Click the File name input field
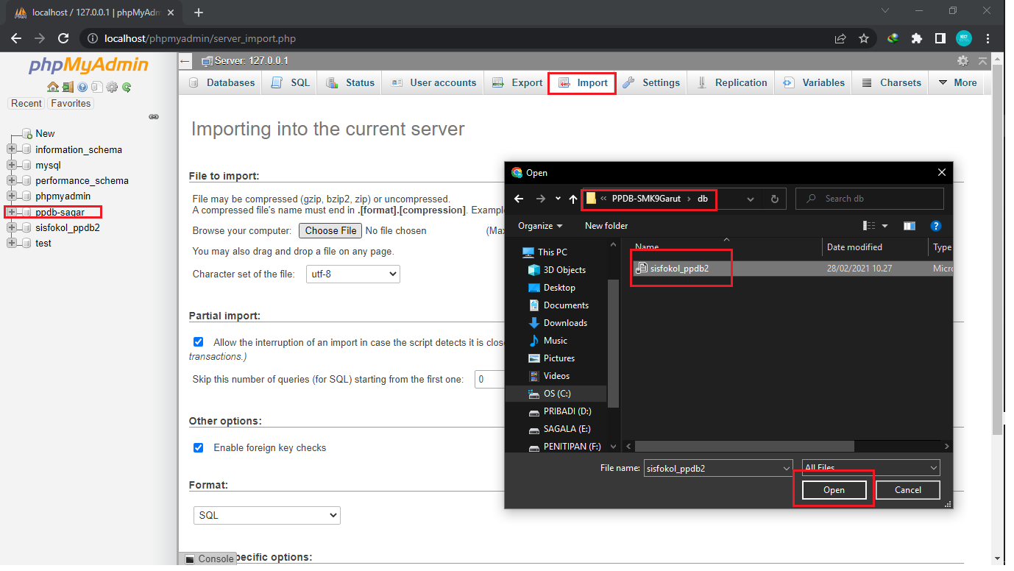 [x=718, y=468]
